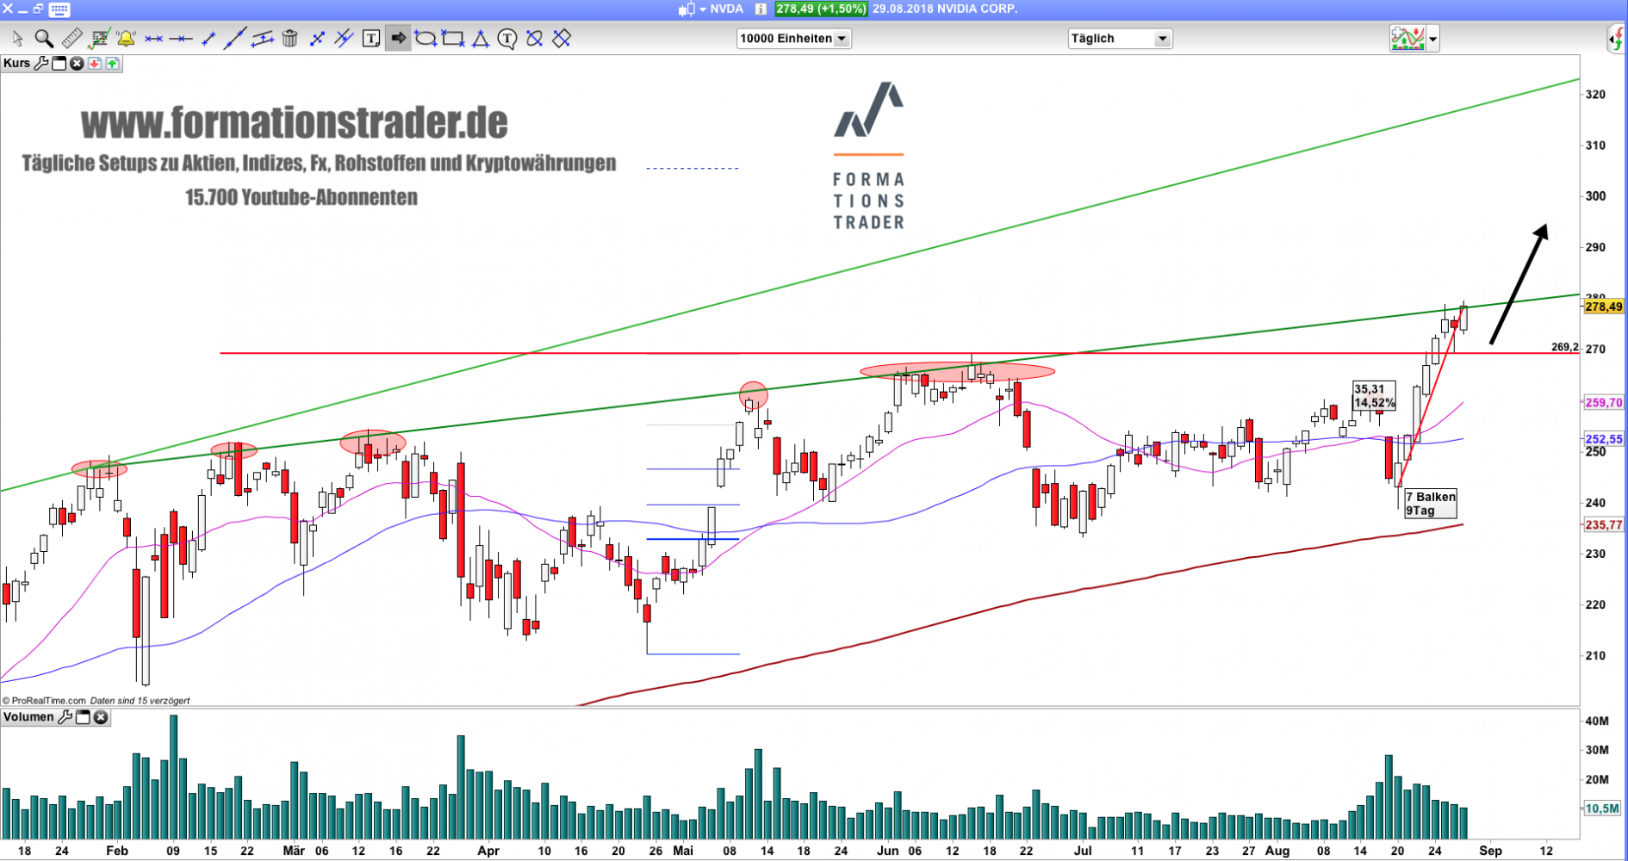
Task: Open the indicator chart icon dropdown arrow
Action: coord(1432,39)
